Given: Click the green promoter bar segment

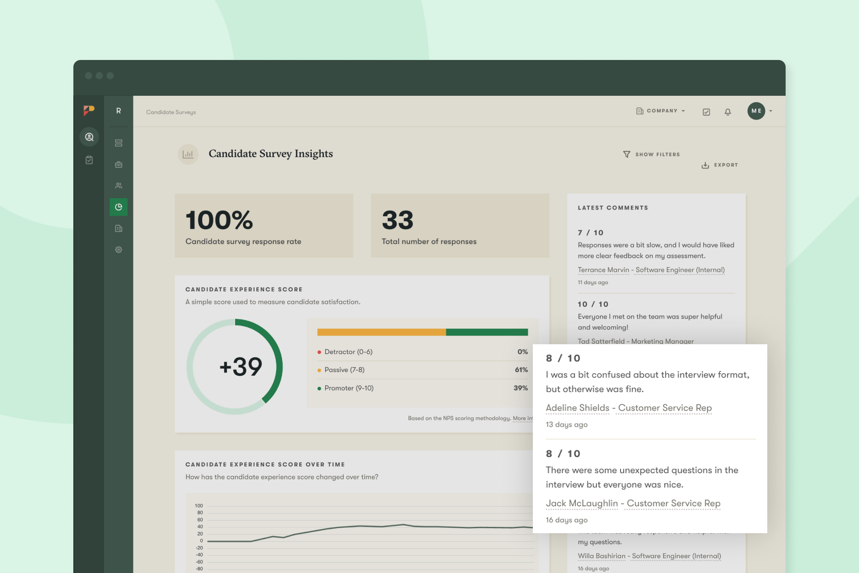Looking at the screenshot, I should pyautogui.click(x=487, y=332).
